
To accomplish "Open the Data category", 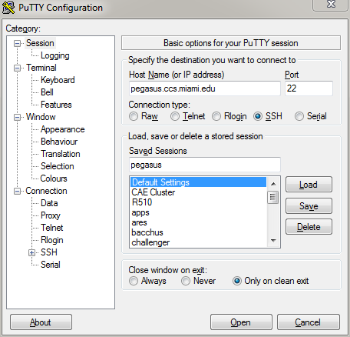I will tap(49, 203).
